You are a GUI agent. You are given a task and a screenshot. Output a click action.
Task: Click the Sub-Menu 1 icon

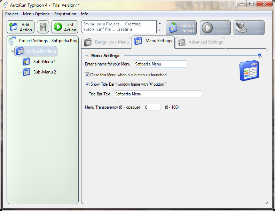(26, 62)
